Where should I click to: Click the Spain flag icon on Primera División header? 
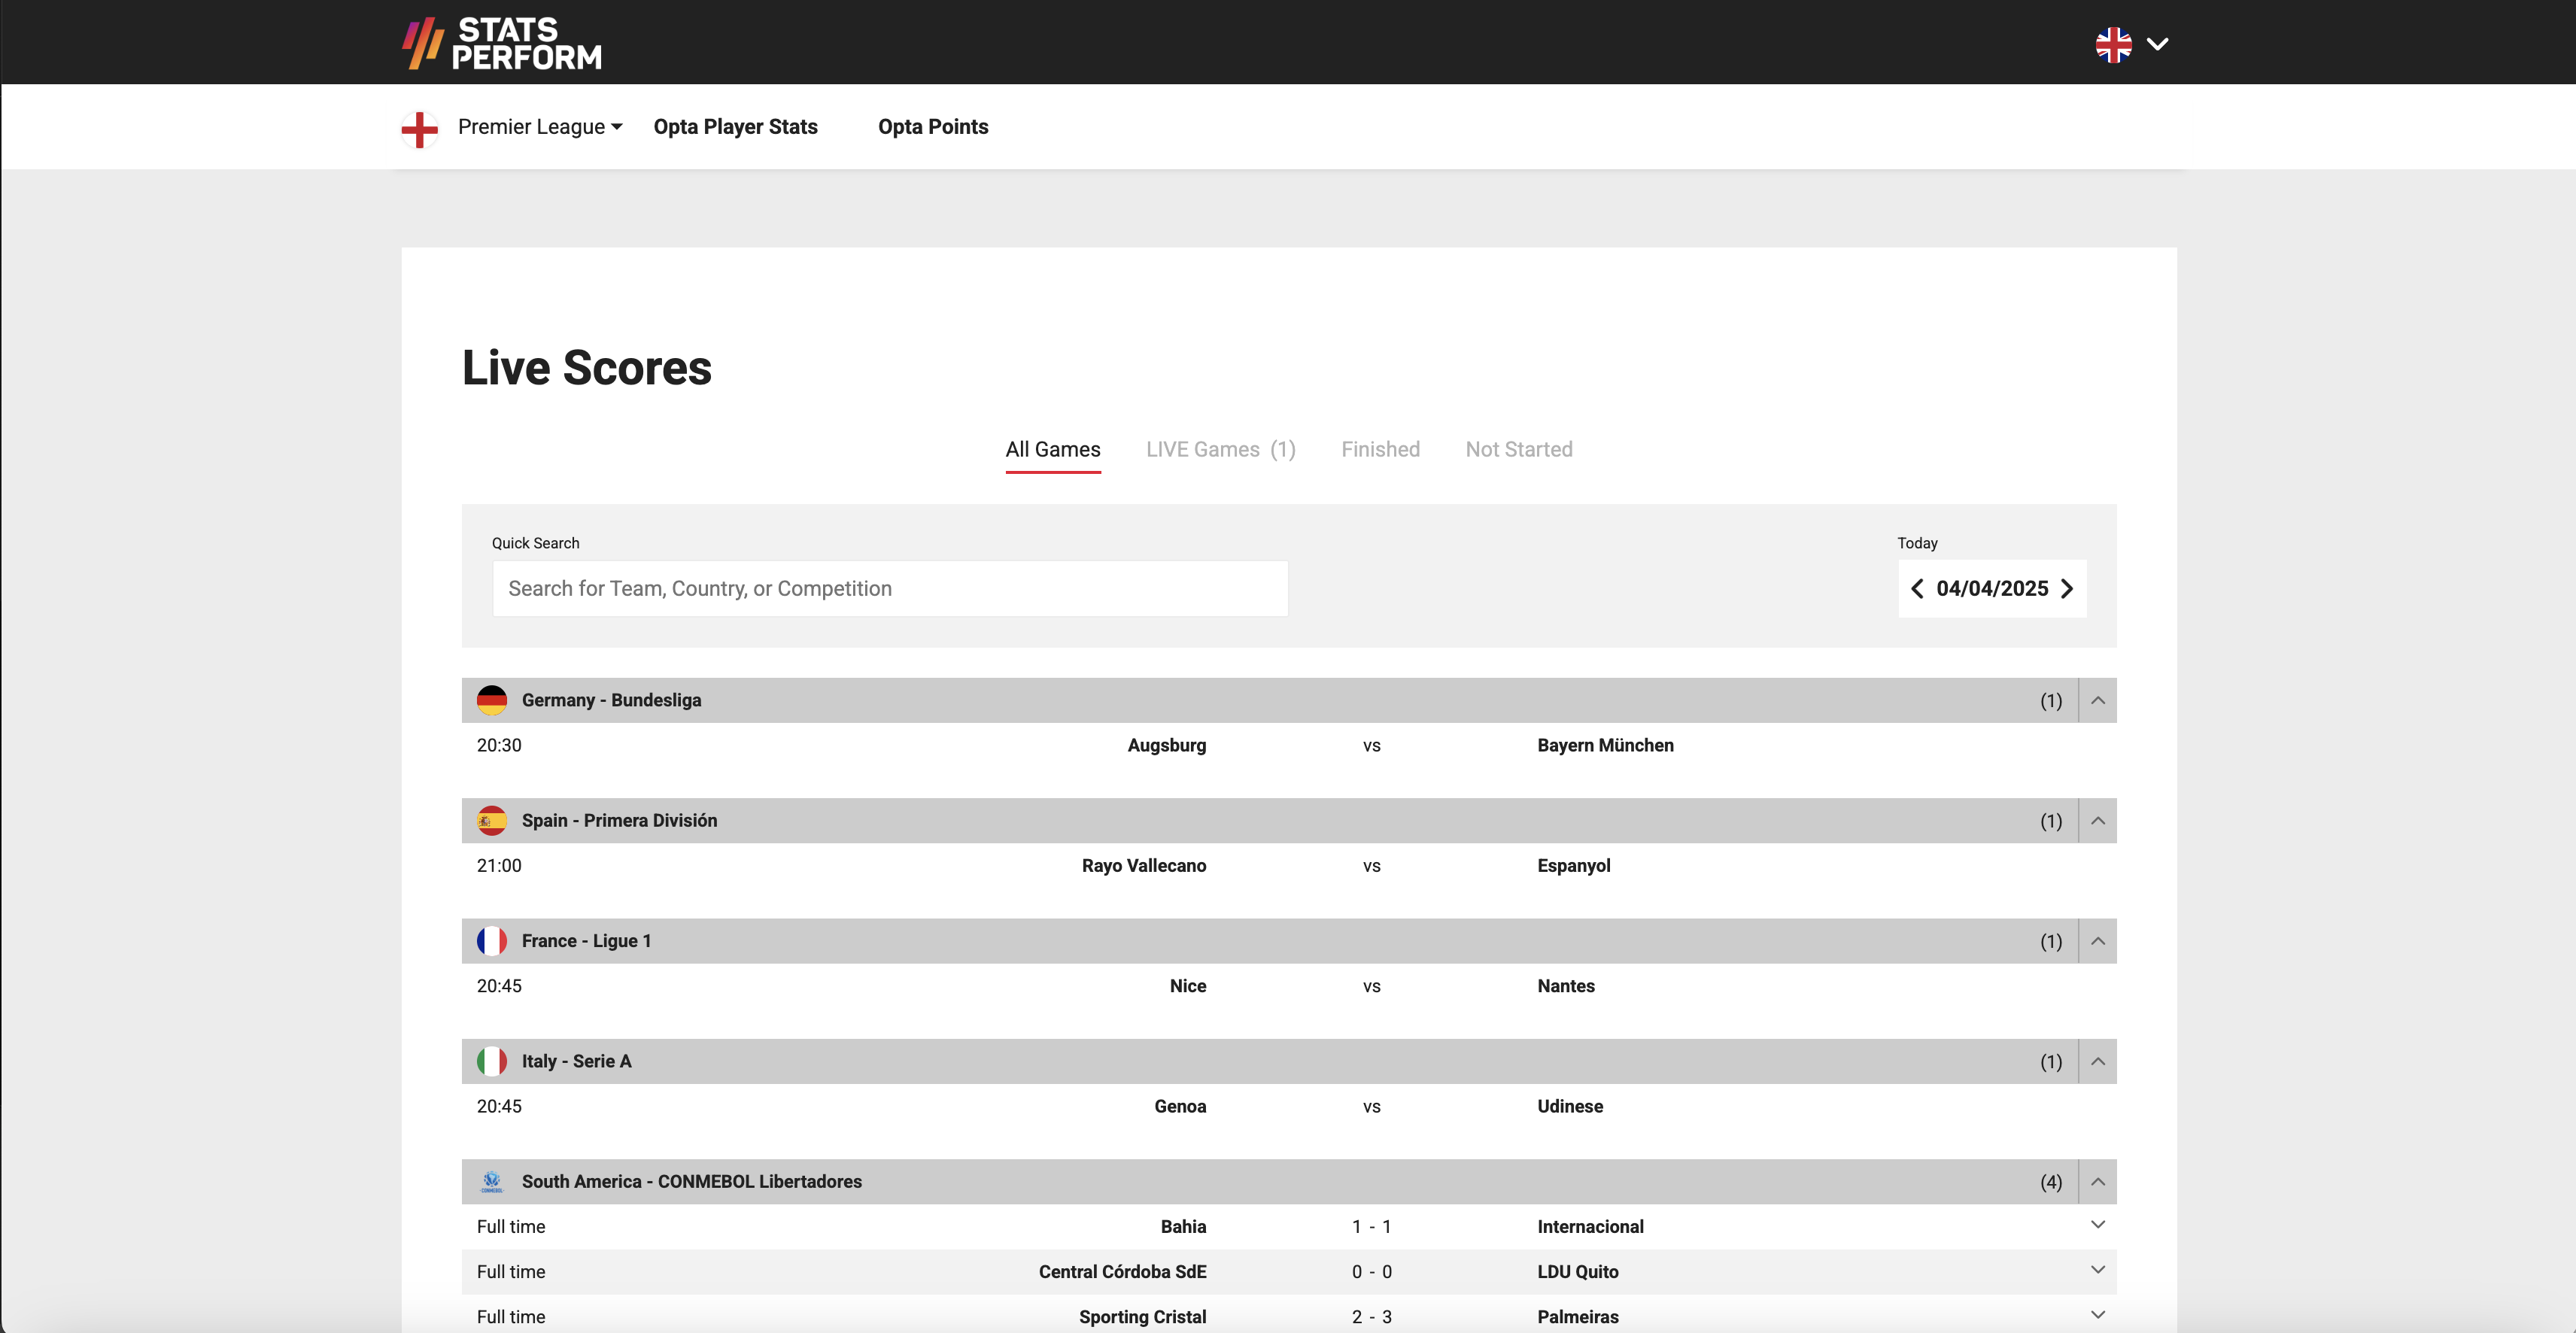coord(493,820)
